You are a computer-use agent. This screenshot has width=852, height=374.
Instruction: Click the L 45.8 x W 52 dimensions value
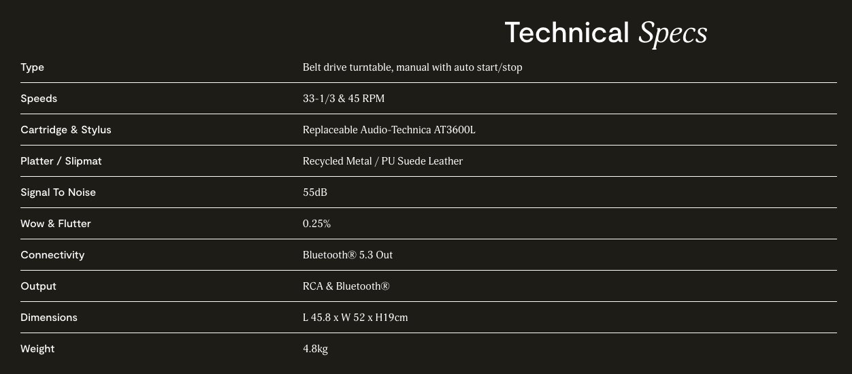point(355,318)
